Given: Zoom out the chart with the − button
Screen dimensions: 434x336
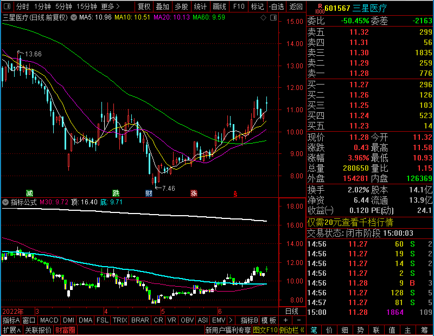Looking at the screenshot, I should point(299,320).
